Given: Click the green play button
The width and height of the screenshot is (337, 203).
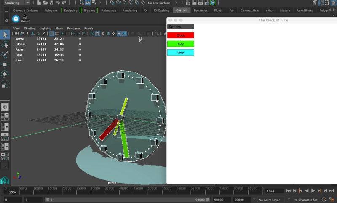Looking at the screenshot, I should 181,44.
